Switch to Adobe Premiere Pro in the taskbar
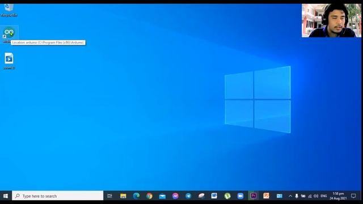The image size is (363, 204). pyautogui.click(x=254, y=196)
